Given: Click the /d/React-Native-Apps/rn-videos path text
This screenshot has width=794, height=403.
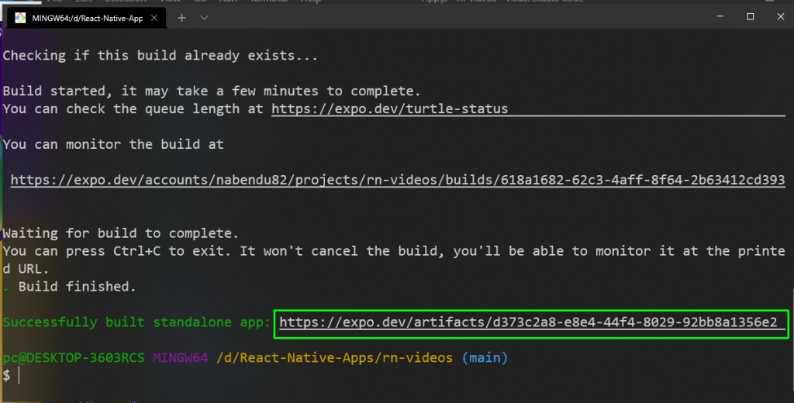Looking at the screenshot, I should [x=334, y=357].
